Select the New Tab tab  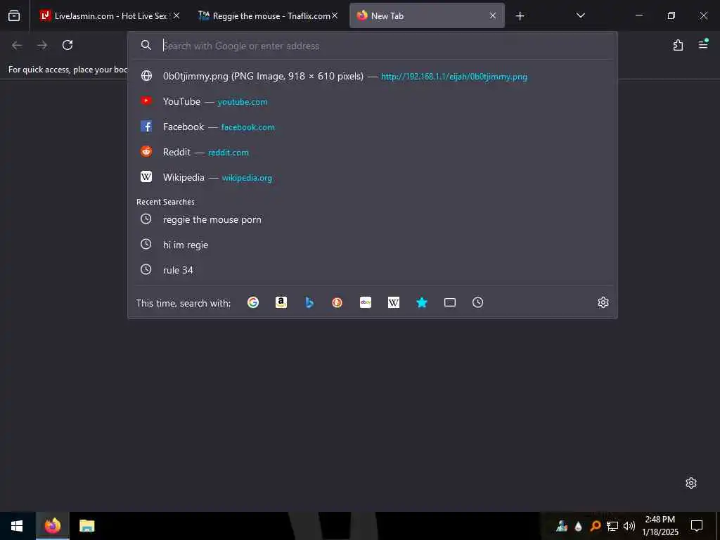[427, 15]
